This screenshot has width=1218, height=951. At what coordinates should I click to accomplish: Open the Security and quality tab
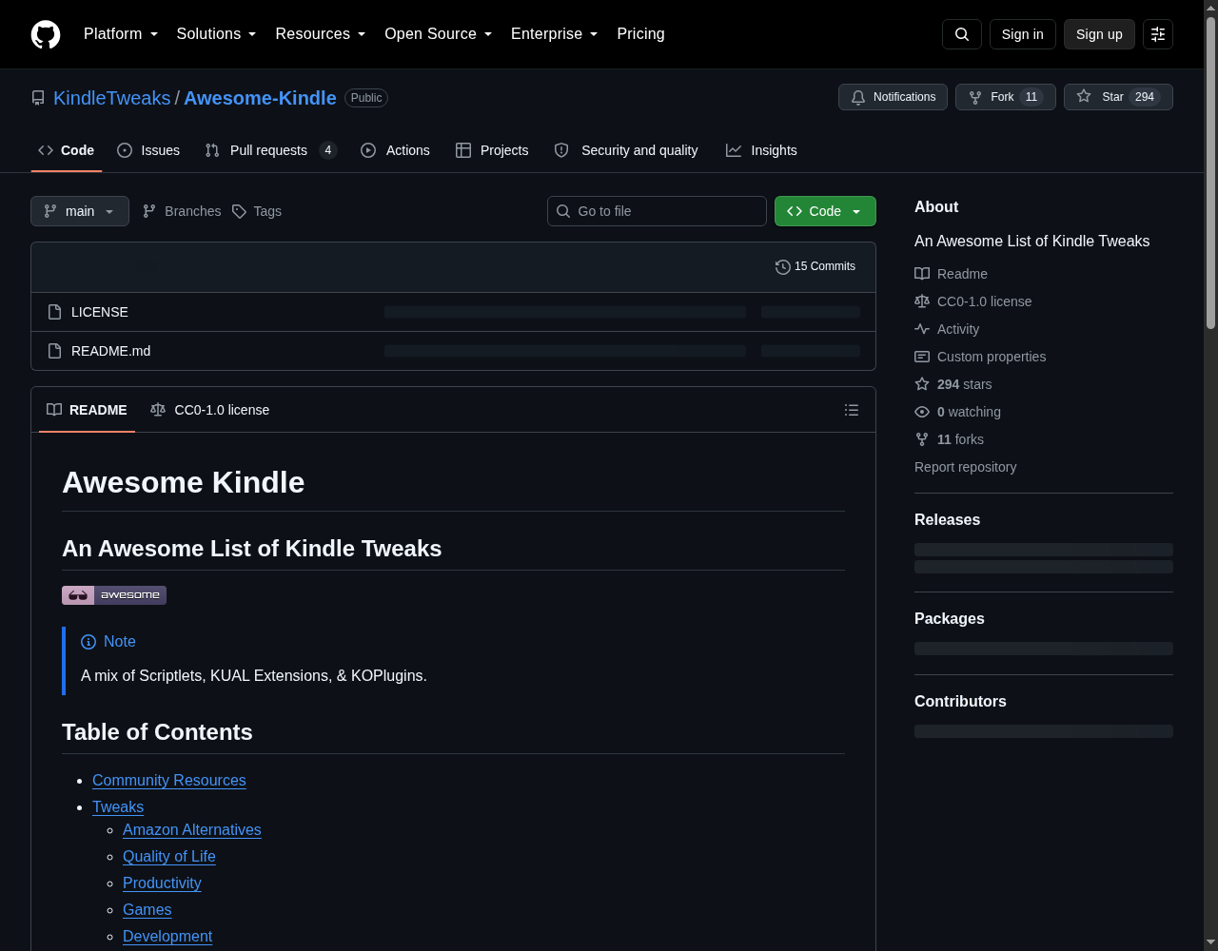coord(626,150)
